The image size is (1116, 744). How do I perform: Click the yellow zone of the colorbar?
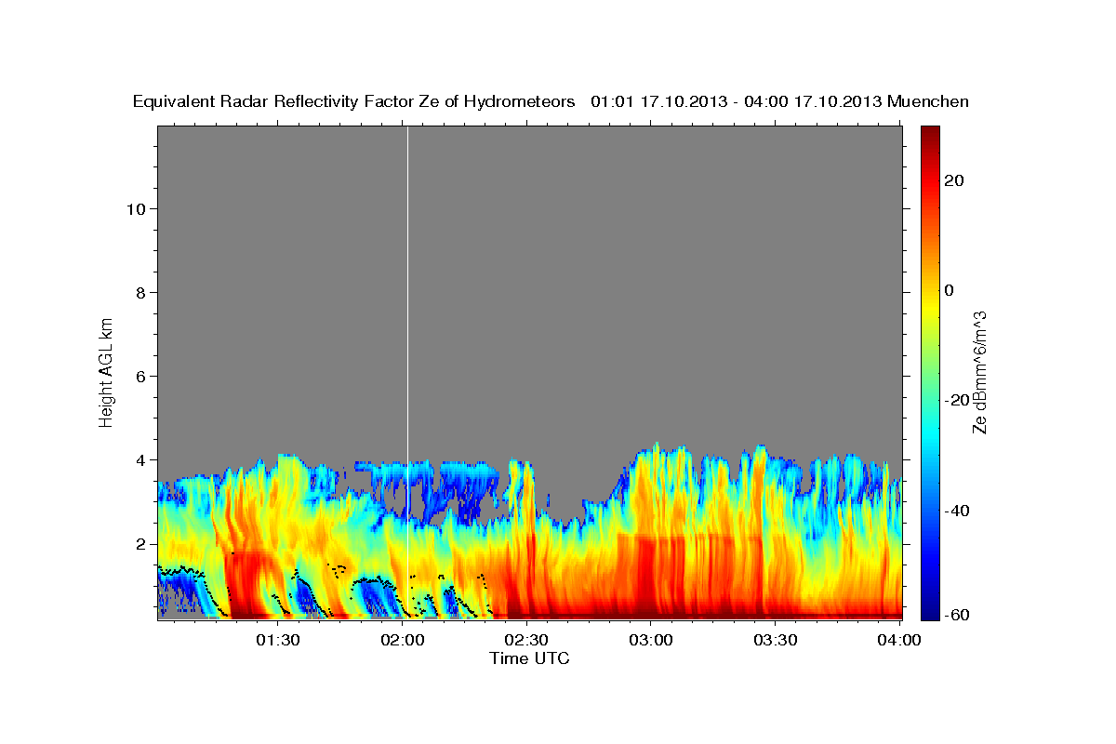(930, 307)
